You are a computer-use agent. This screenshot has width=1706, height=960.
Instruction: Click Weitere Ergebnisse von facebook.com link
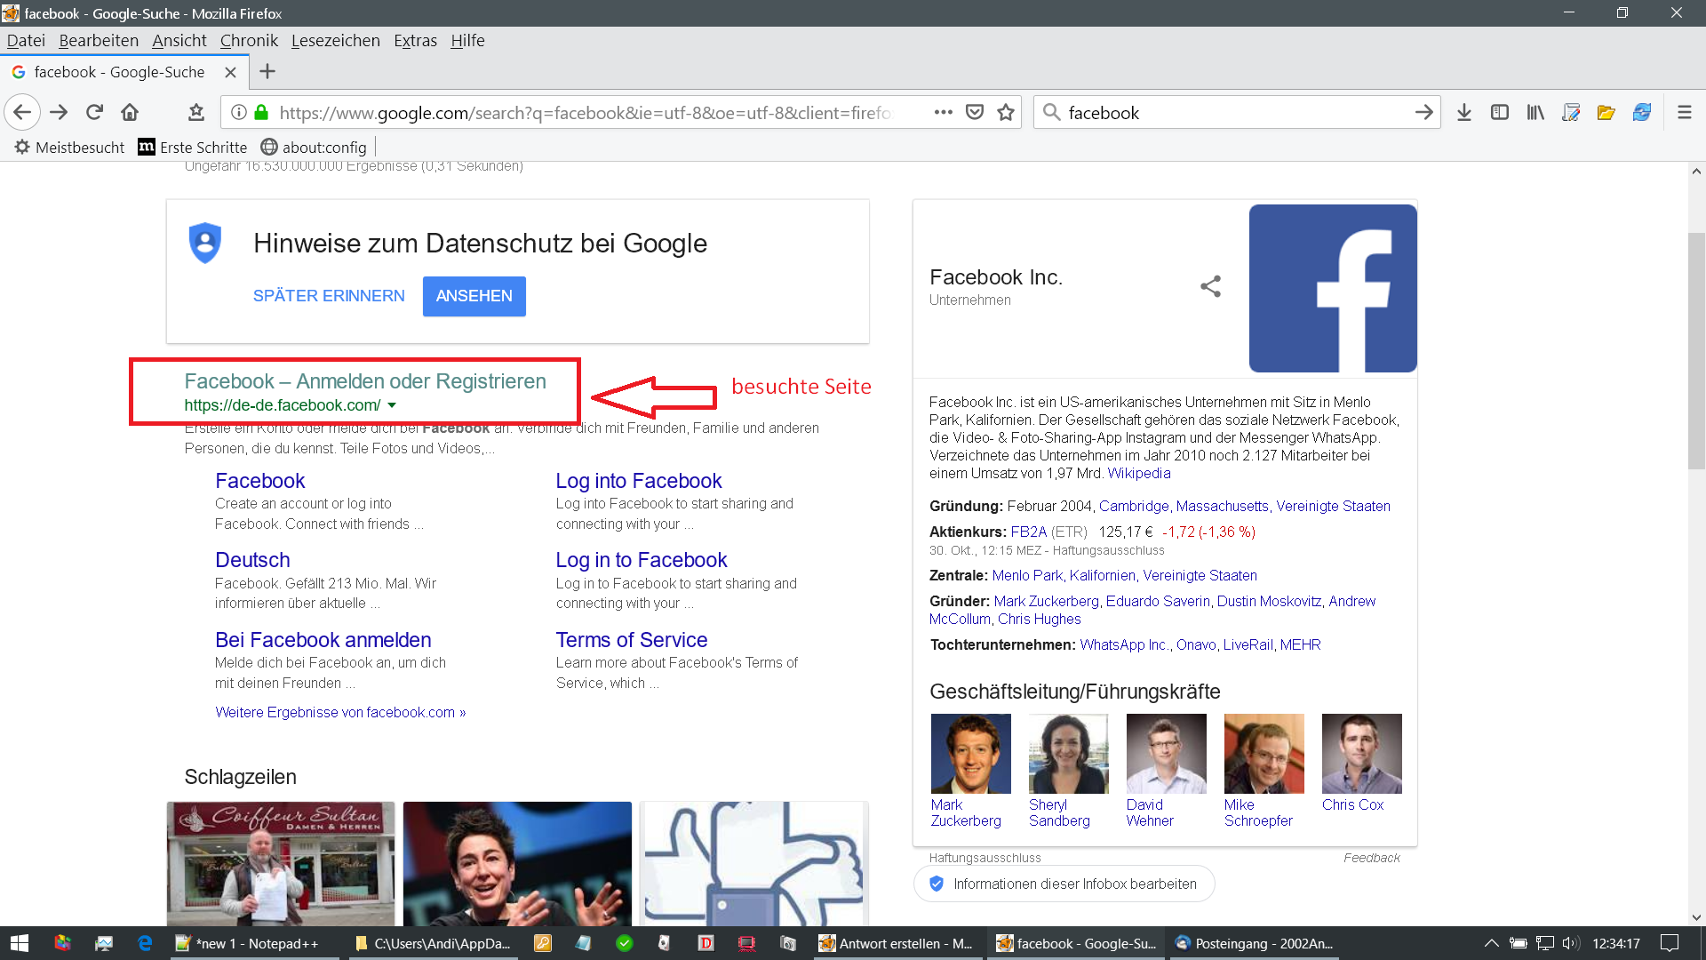click(340, 712)
